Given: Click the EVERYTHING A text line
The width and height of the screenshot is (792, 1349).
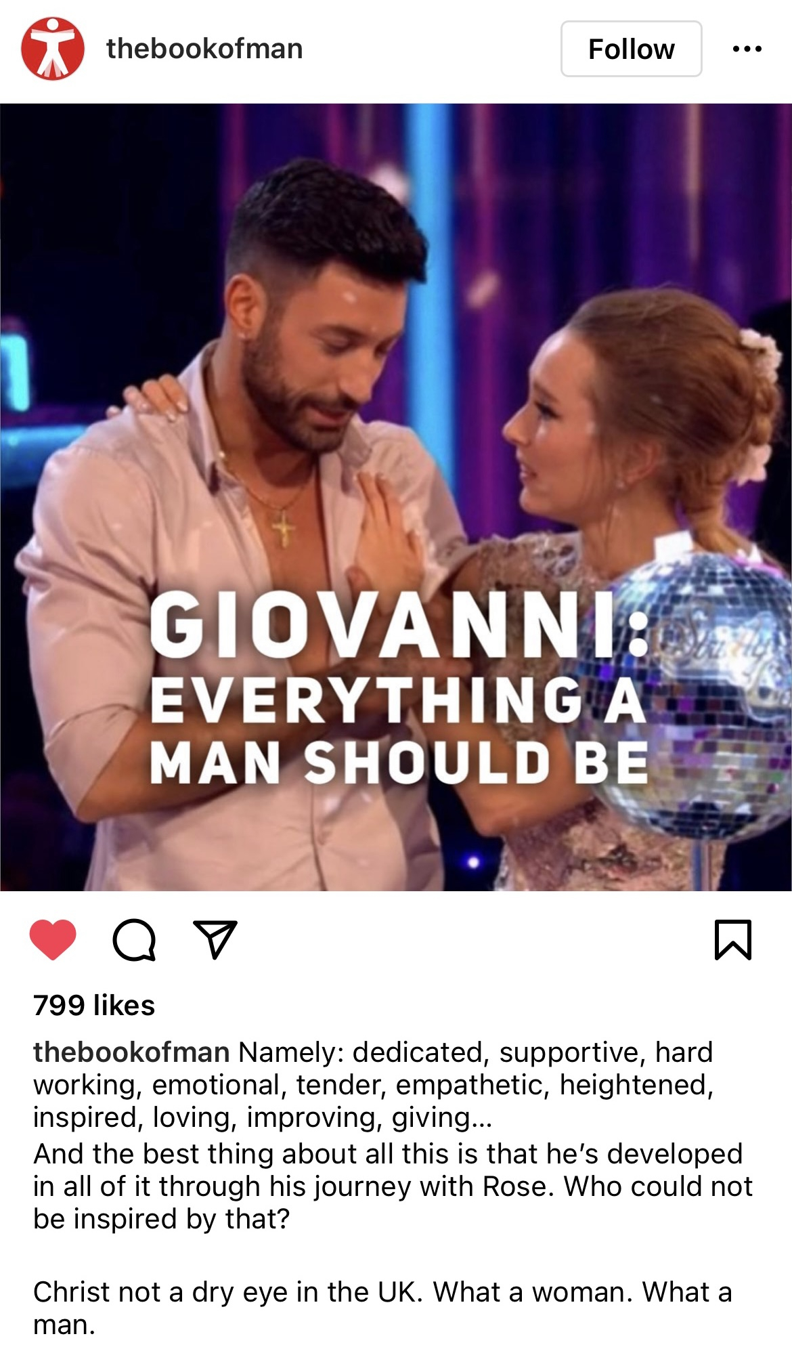Looking at the screenshot, I should (398, 700).
